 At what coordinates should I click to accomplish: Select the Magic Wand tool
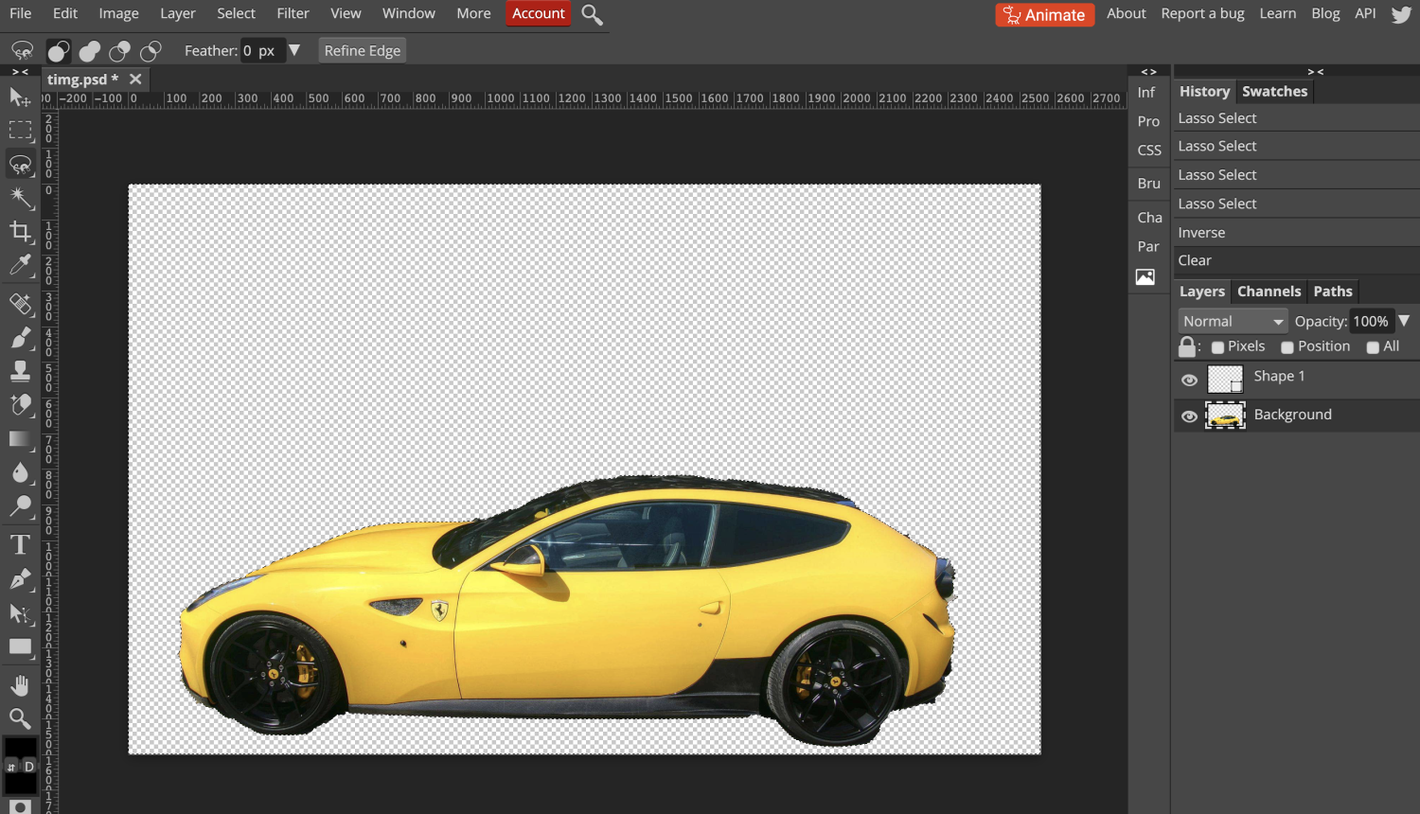[x=20, y=198]
